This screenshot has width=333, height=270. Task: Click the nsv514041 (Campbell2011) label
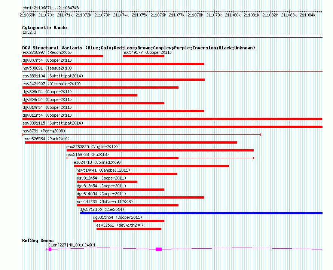(103, 170)
